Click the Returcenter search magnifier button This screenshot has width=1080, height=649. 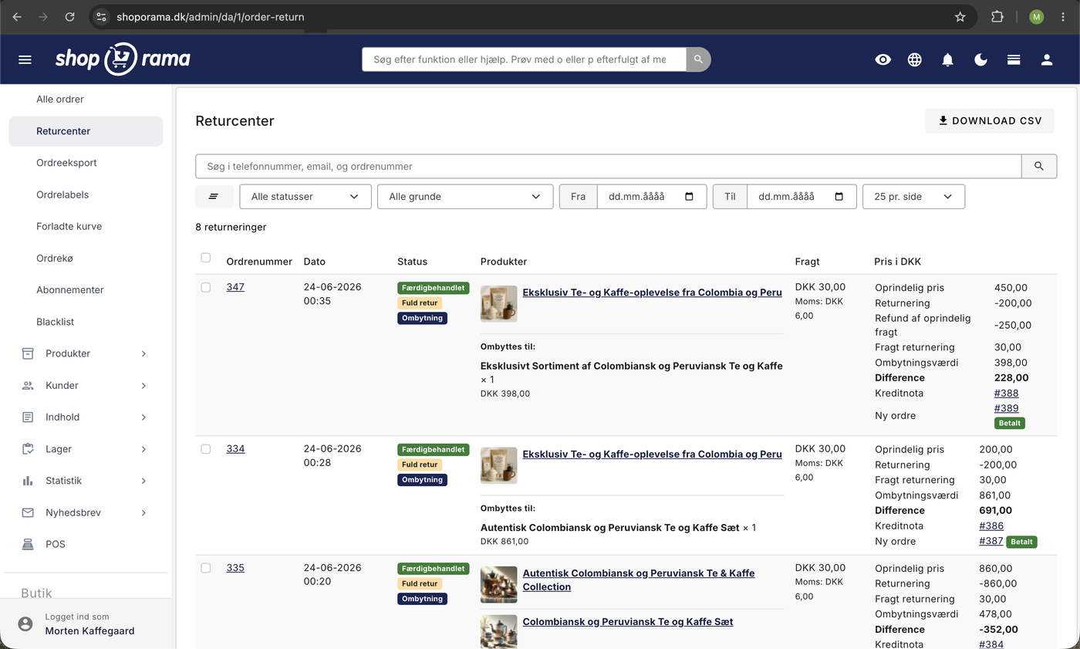pos(1039,166)
